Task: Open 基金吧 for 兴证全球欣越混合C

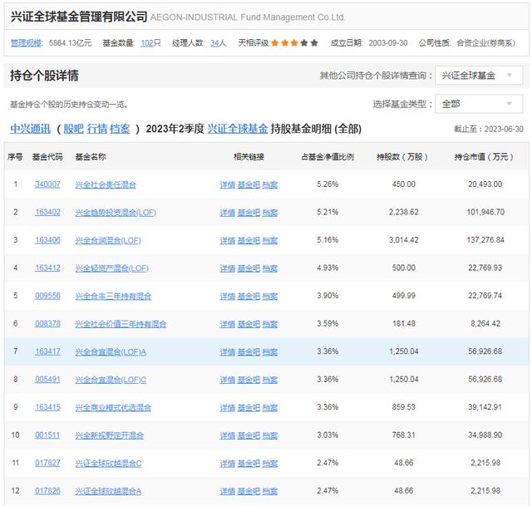Action: tap(249, 464)
